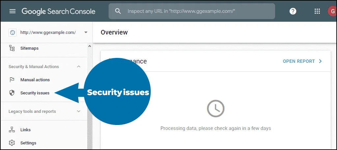Expand Legacy tools and reports section
The image size is (337, 150).
tap(79, 111)
